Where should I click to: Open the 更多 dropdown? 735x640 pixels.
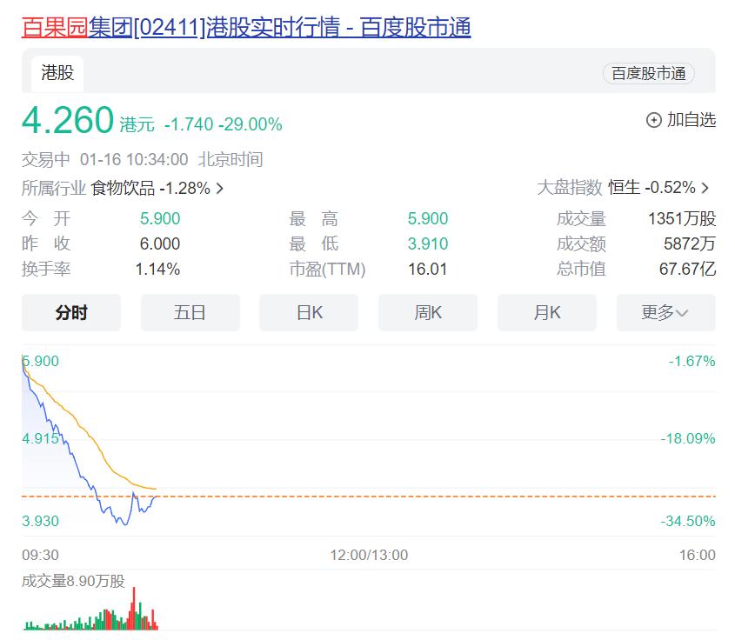click(x=666, y=312)
